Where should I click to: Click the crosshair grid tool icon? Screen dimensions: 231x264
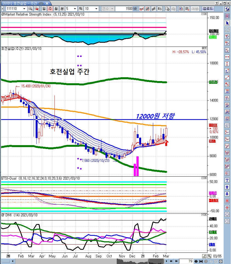tap(227, 16)
